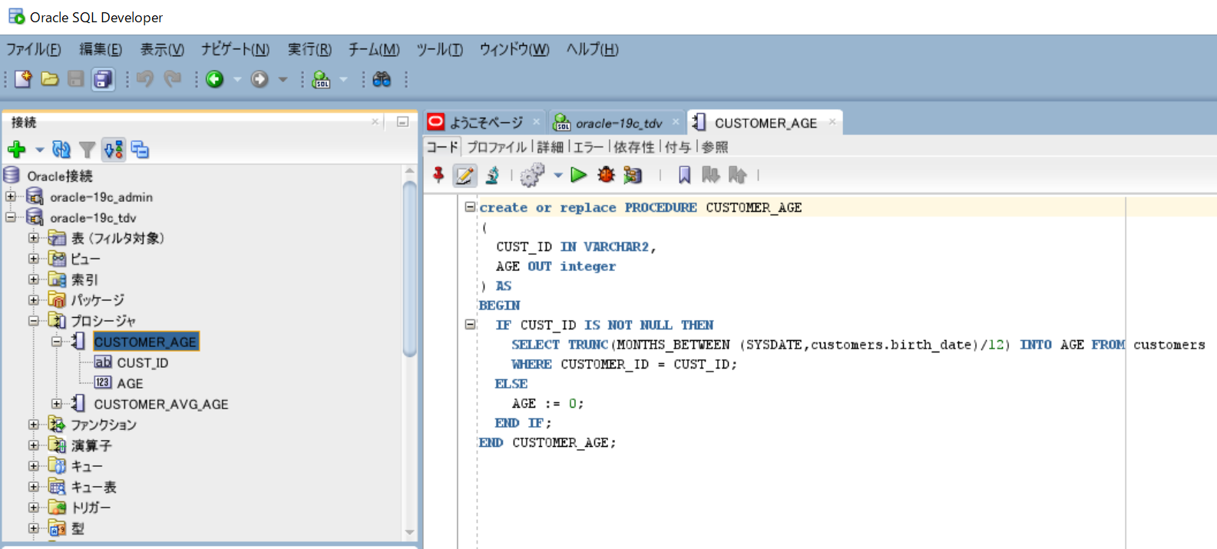Open the 編集(E) menu
Viewport: 1217px width, 549px height.
[101, 49]
